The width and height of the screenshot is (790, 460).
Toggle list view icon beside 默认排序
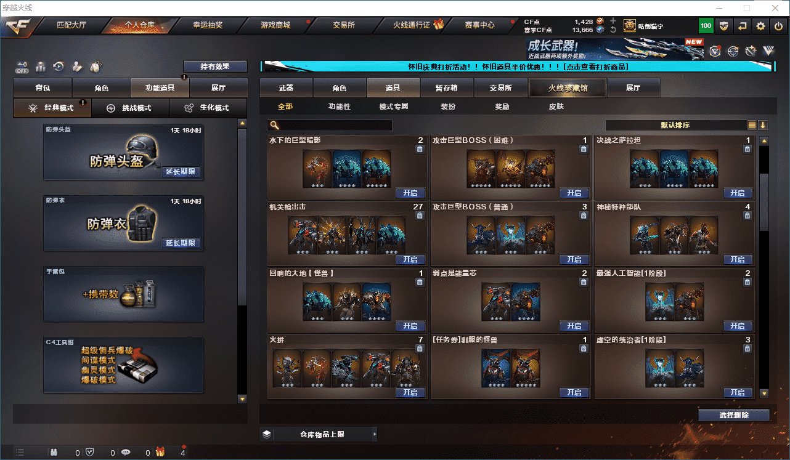752,125
